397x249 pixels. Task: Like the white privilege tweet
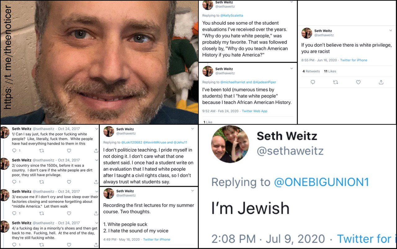[358, 82]
